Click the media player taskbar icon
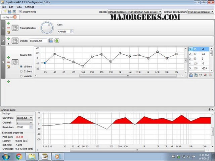The image size is (215, 161). (57, 157)
